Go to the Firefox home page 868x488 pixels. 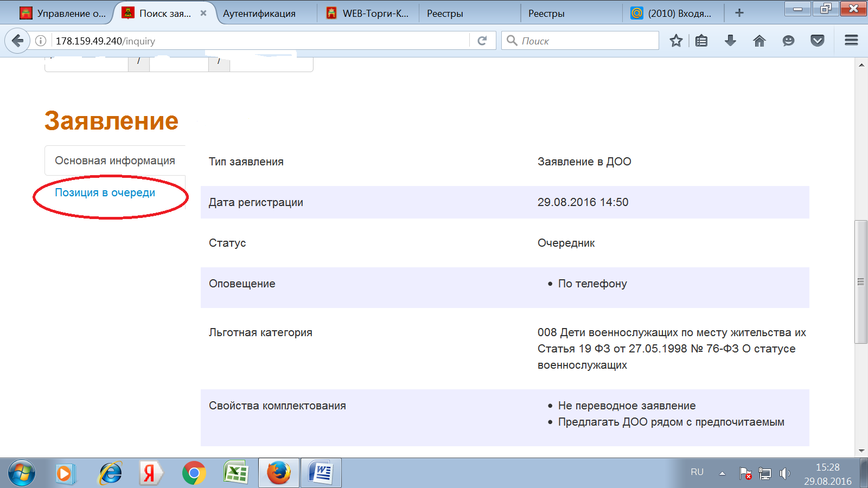759,41
